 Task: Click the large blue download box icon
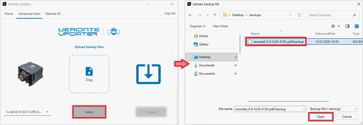click(148, 74)
